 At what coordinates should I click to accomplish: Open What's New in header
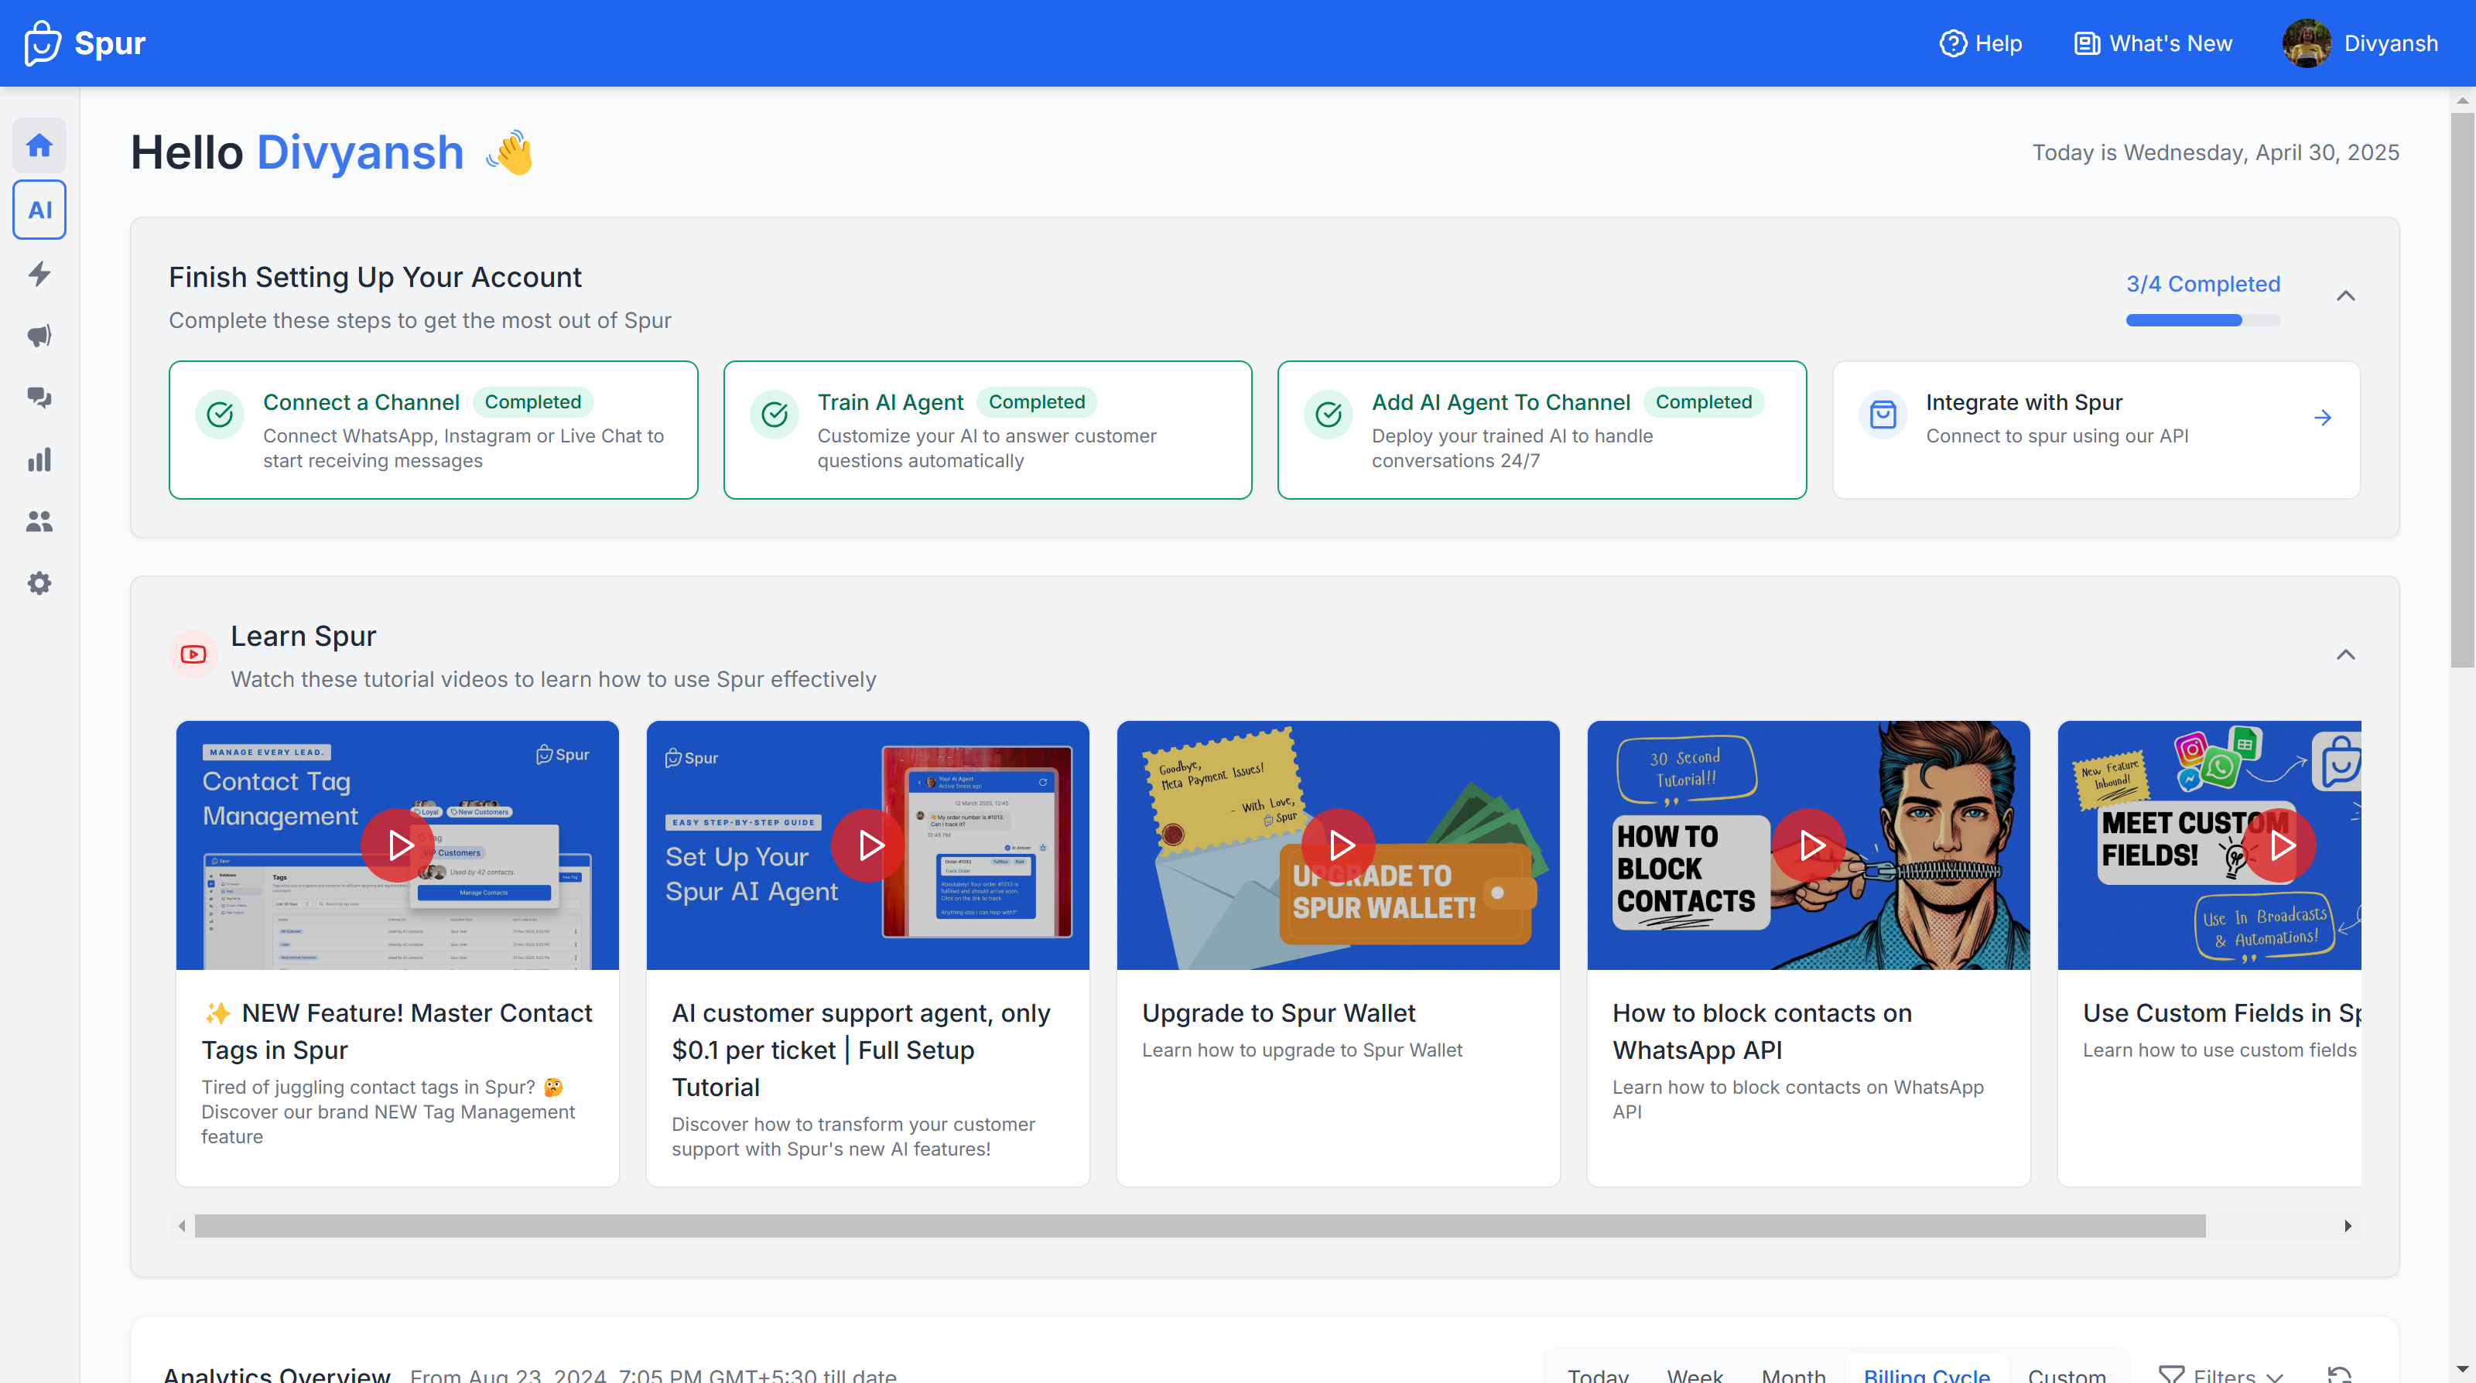point(2153,43)
